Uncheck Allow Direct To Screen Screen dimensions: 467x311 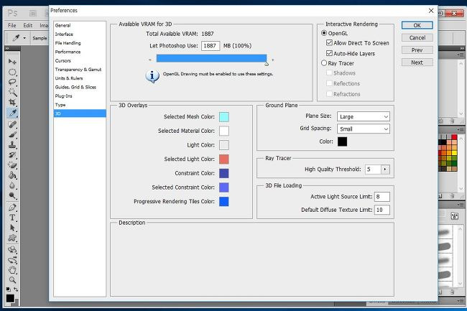(x=329, y=43)
